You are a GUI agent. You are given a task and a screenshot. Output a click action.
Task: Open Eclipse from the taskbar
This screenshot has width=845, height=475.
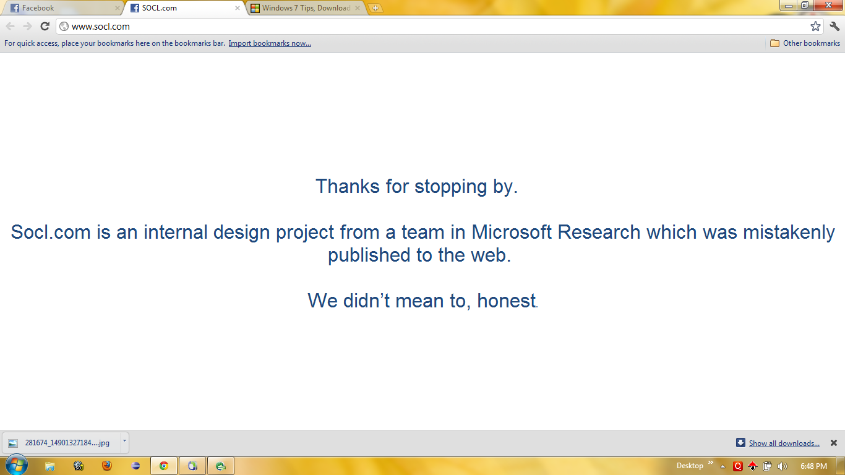pos(135,466)
